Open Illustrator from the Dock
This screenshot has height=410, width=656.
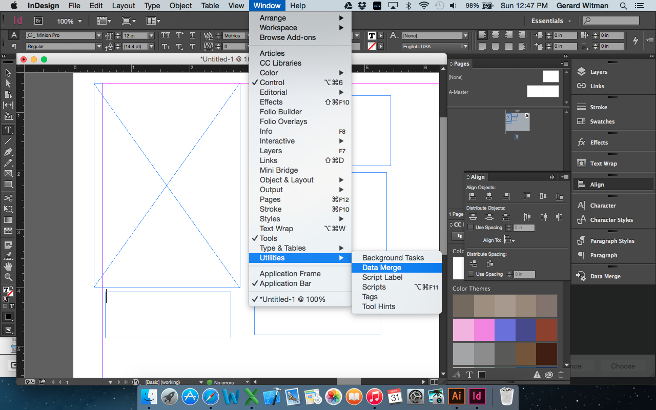click(456, 396)
